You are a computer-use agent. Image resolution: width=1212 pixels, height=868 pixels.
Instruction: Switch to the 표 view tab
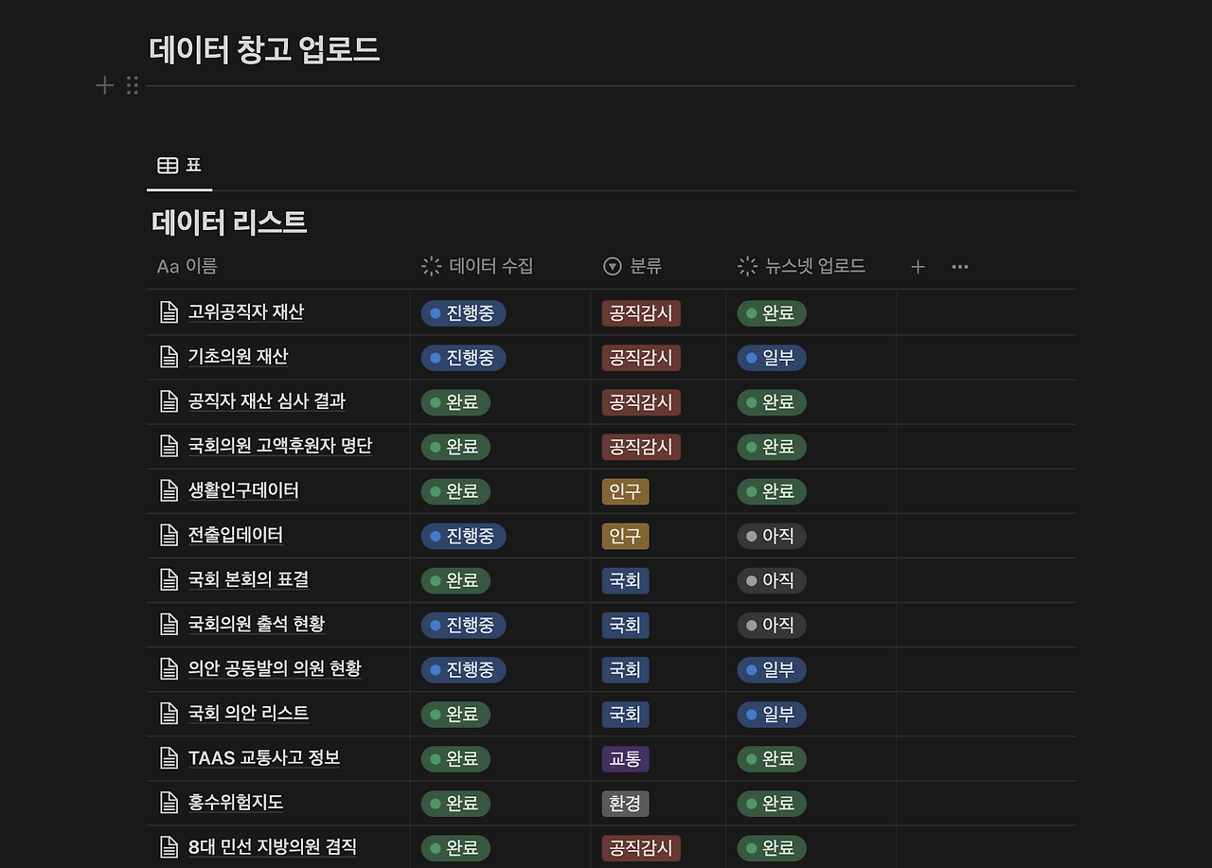tap(185, 166)
